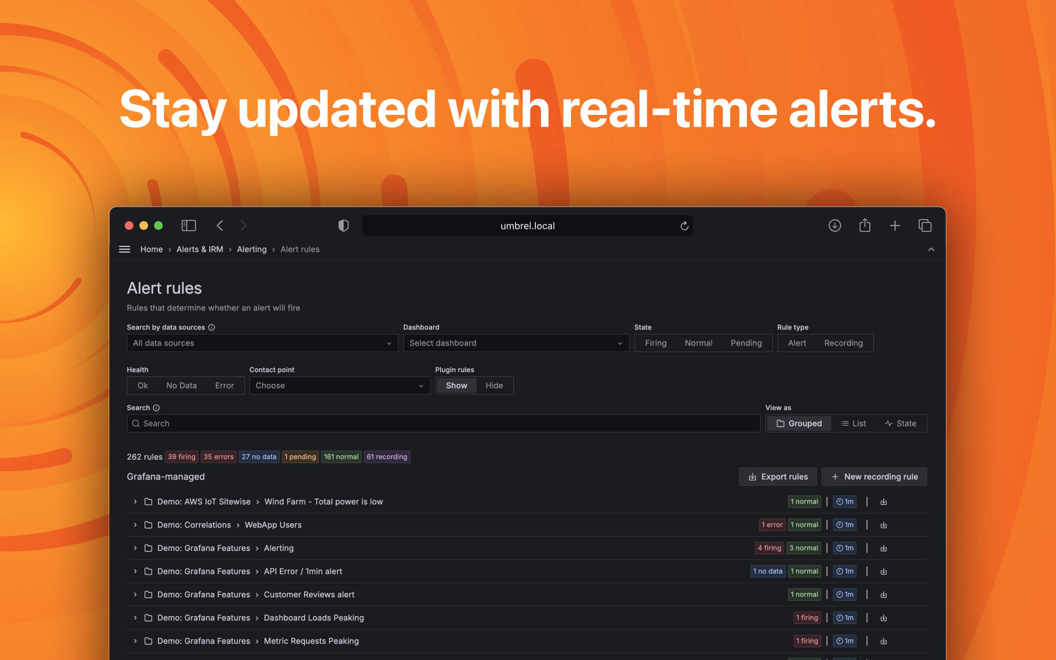Screen dimensions: 1056x660
Task: Filter rule type to Recording
Action: pos(843,343)
